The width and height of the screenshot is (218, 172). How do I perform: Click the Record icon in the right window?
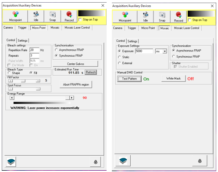coord(179,15)
